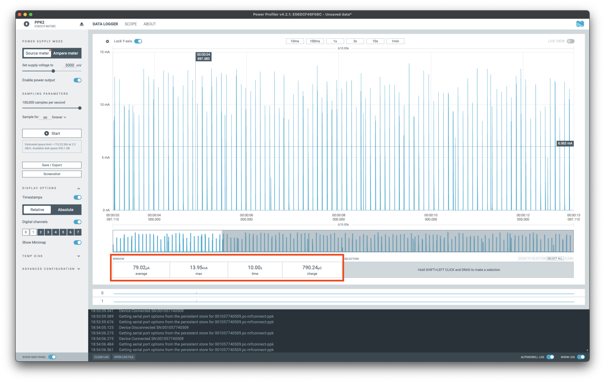Image resolution: width=605 pixels, height=382 pixels.
Task: Take a screenshot with the Screenshot button
Action: pos(52,174)
